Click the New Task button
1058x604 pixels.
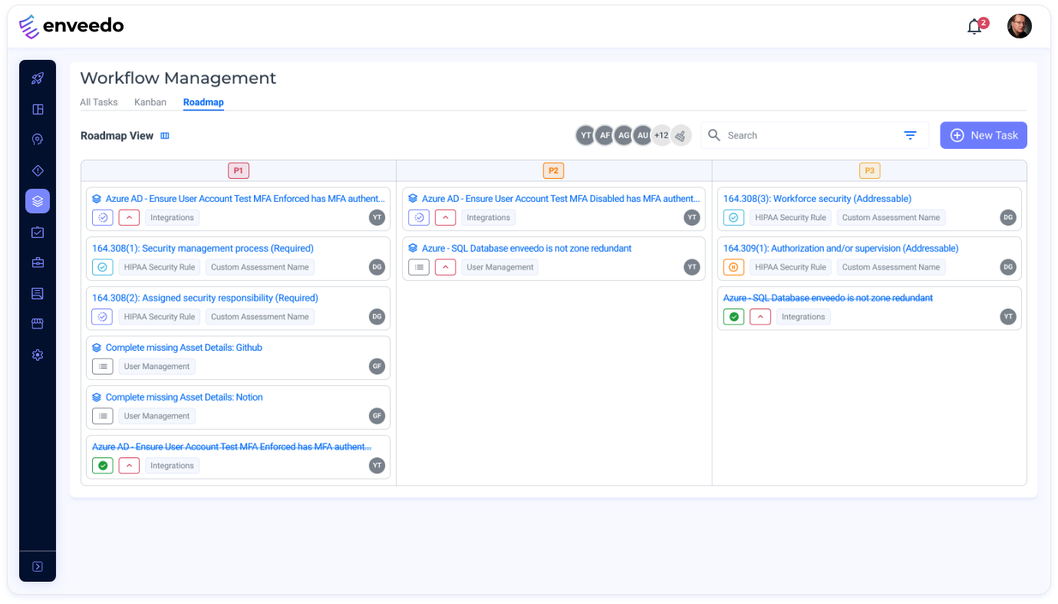tap(984, 135)
